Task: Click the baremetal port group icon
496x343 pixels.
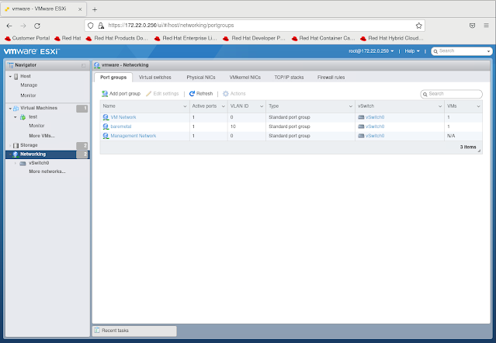Action: [106, 126]
